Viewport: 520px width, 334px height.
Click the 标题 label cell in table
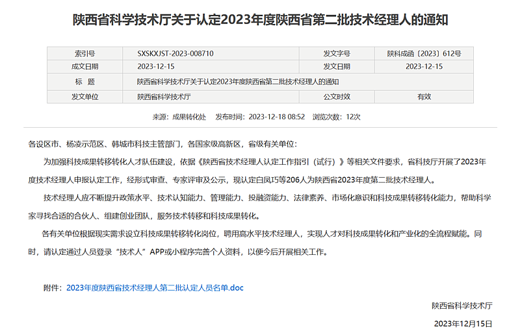(x=85, y=82)
